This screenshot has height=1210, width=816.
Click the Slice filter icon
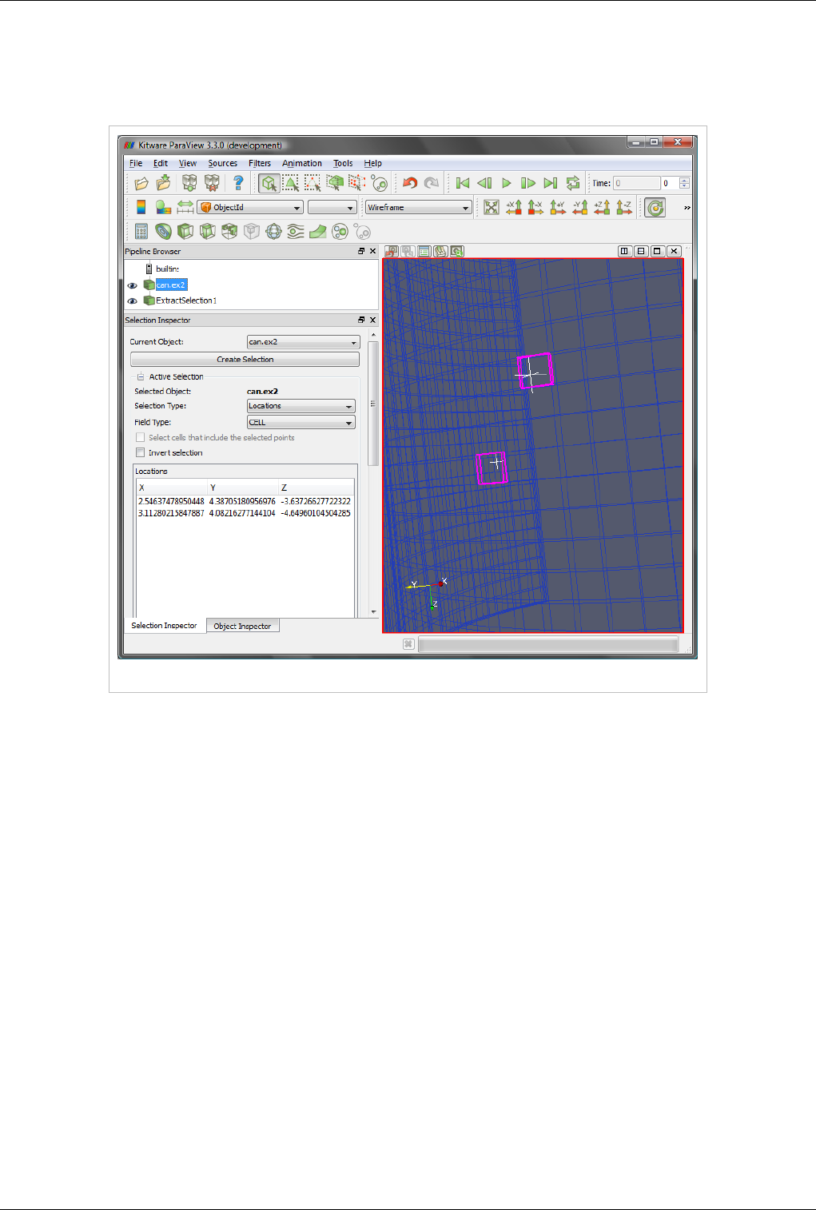tap(208, 232)
